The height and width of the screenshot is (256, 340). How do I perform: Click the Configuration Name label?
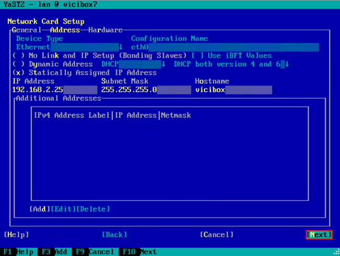point(169,39)
